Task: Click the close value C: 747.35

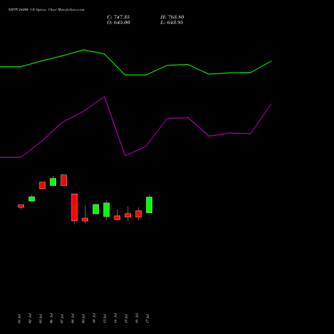Action: click(118, 17)
